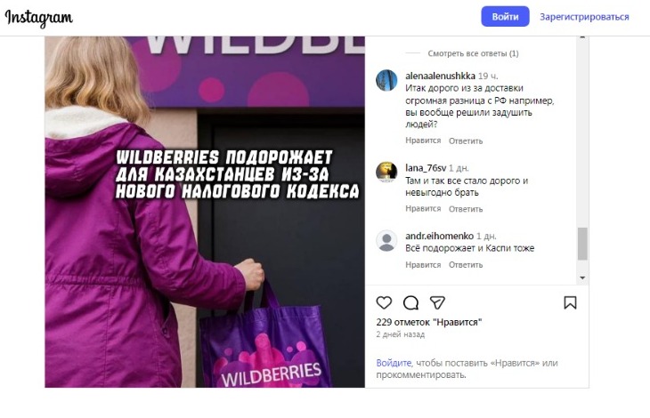650x418 pixels.
Task: Click the comments scrollbar thumb
Action: pos(582,244)
